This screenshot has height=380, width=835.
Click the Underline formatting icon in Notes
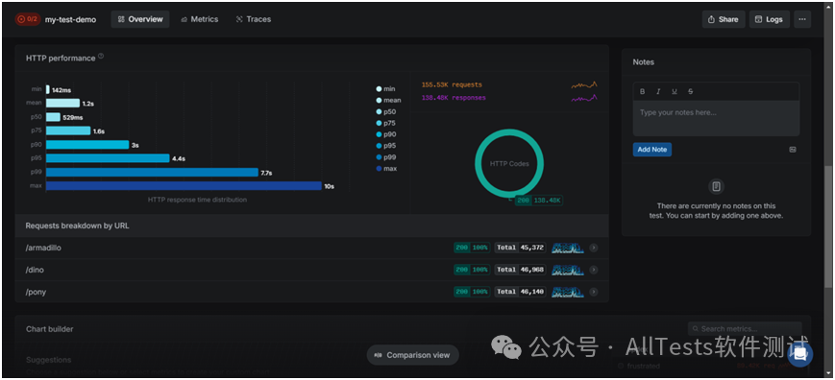tap(675, 91)
